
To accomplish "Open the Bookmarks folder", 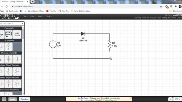I will 12,11.
